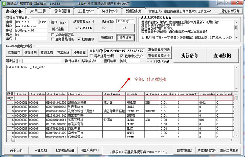Image resolution: width=245 pixels, height=157 pixels.
Task: Click the results horizontal scroll-left arrow
Action: click(9, 140)
